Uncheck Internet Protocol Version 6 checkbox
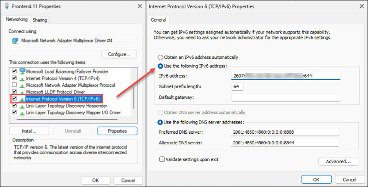This screenshot has height=187, width=368. pos(14,98)
